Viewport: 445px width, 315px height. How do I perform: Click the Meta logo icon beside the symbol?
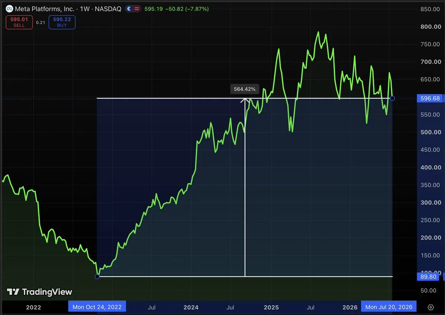pos(9,9)
